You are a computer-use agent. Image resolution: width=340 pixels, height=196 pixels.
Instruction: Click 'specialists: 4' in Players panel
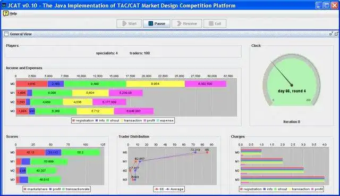(x=107, y=53)
